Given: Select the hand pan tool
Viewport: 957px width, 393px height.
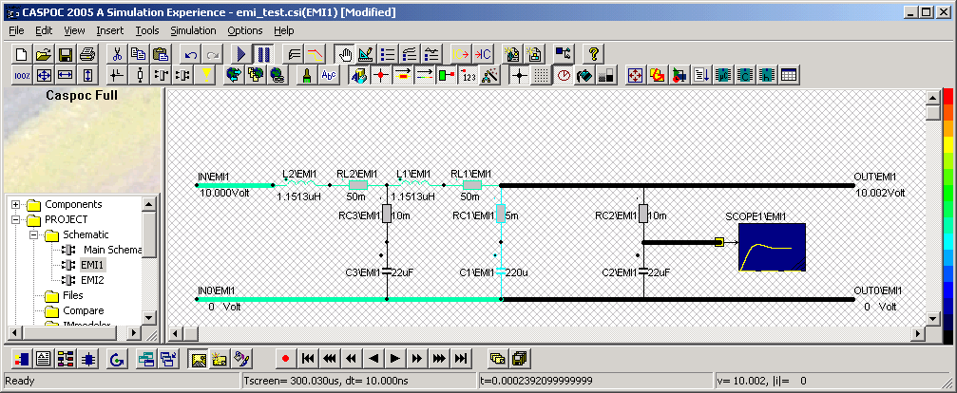Looking at the screenshot, I should coord(346,54).
